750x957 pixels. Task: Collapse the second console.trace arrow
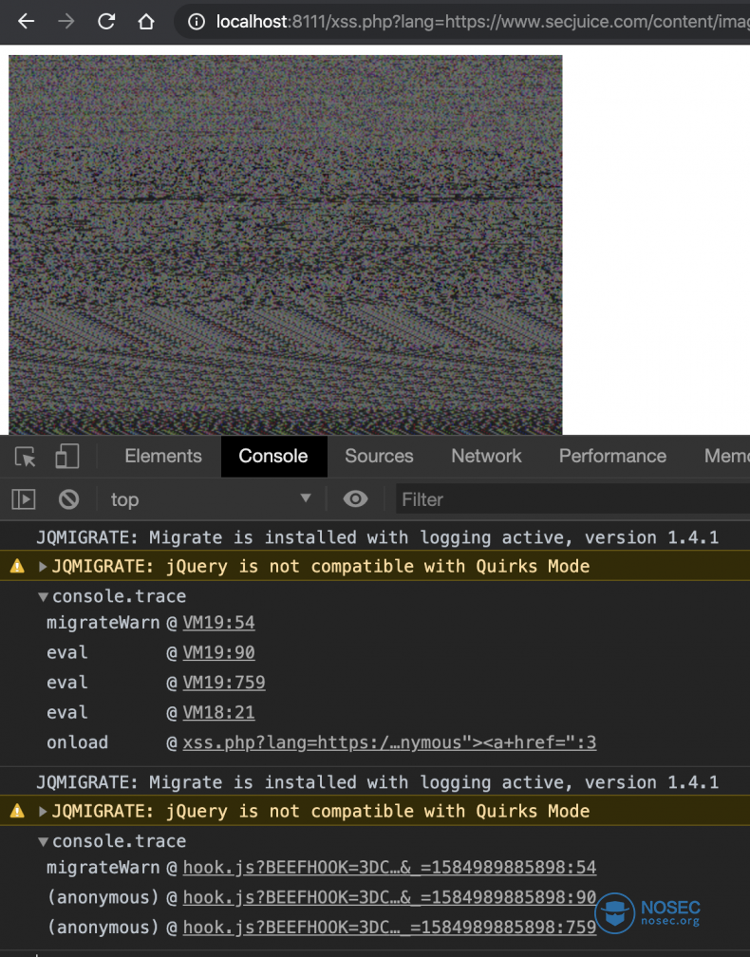click(43, 841)
